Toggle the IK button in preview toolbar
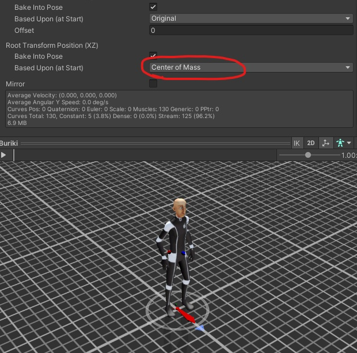The width and height of the screenshot is (357, 353). click(x=297, y=143)
